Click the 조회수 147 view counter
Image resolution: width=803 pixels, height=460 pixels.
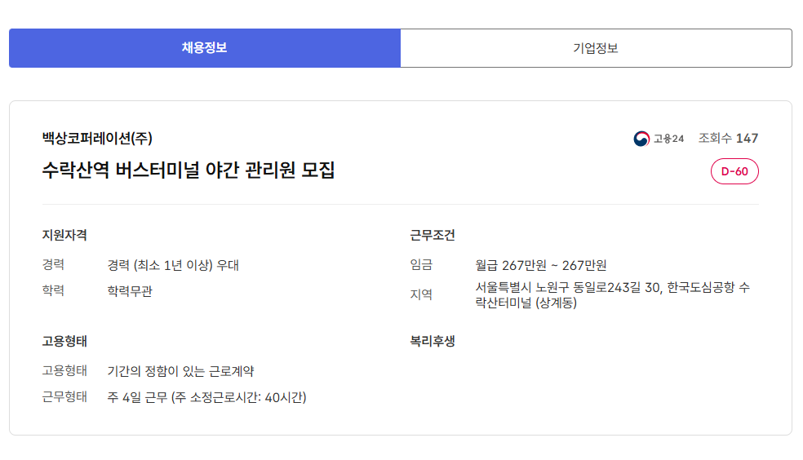[x=728, y=139]
